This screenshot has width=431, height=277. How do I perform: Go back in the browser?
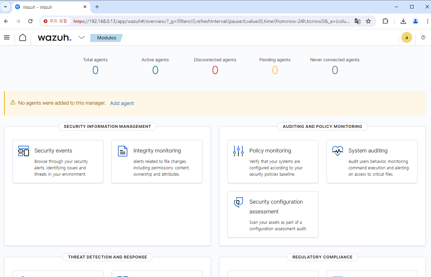[x=6, y=21]
